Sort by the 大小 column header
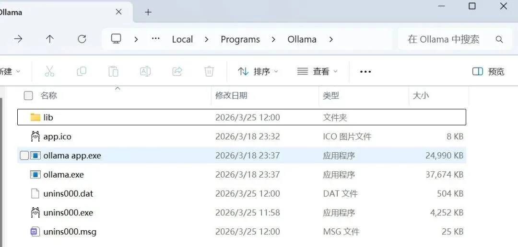The width and height of the screenshot is (518, 247). 421,96
